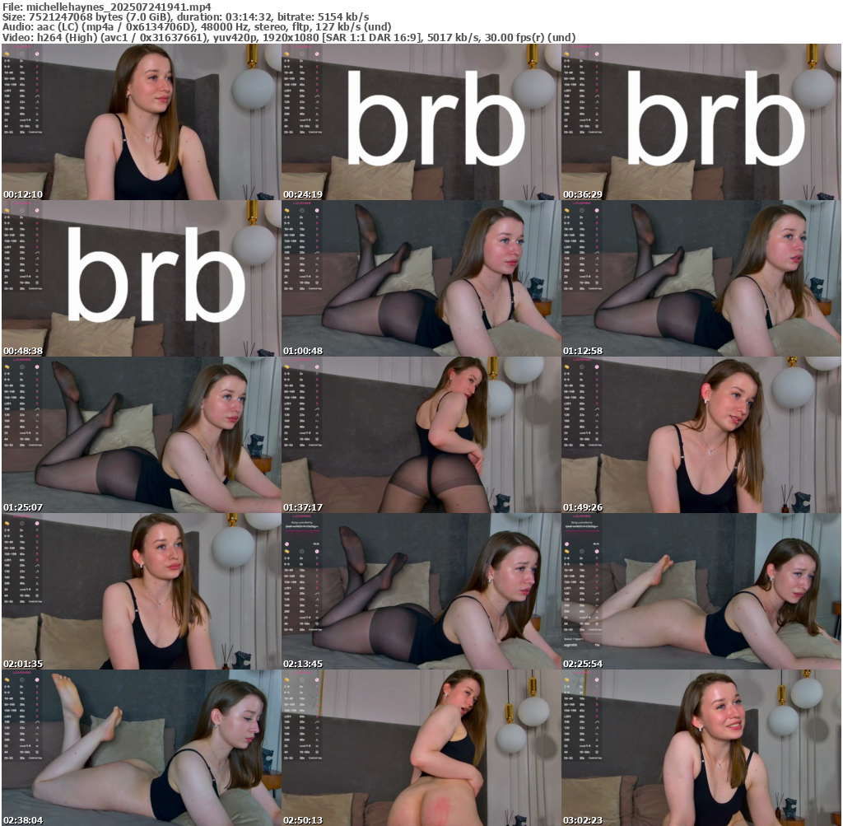Image resolution: width=843 pixels, height=826 pixels.
Task: Click the 02:50:13 timestamp label
Action: tap(303, 820)
